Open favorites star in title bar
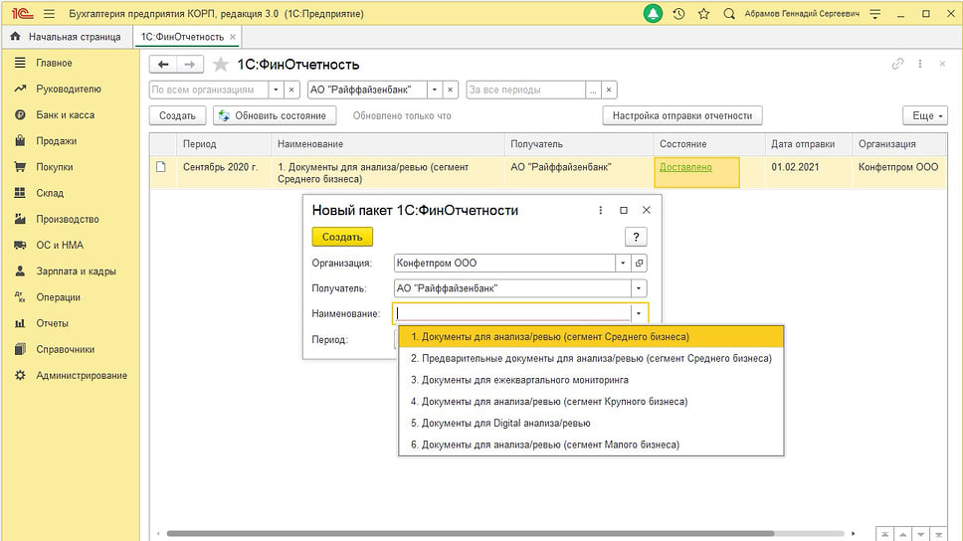Image resolution: width=963 pixels, height=541 pixels. point(703,14)
